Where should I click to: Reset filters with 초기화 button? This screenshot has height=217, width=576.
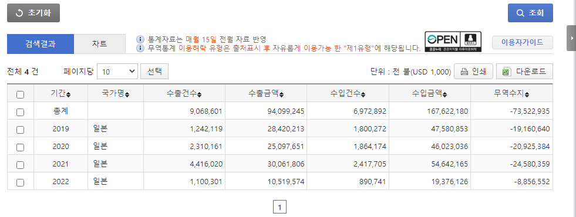(x=33, y=13)
